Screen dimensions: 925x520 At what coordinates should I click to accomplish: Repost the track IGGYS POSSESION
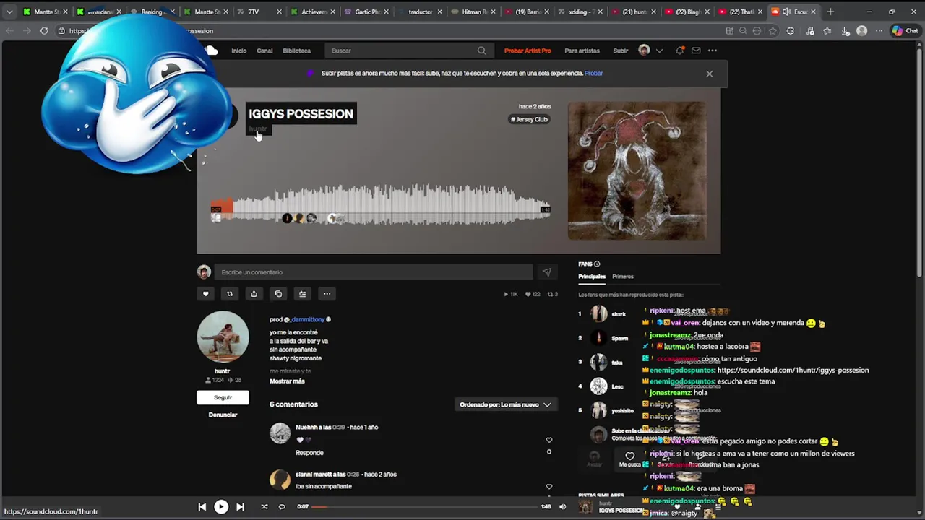[230, 294]
